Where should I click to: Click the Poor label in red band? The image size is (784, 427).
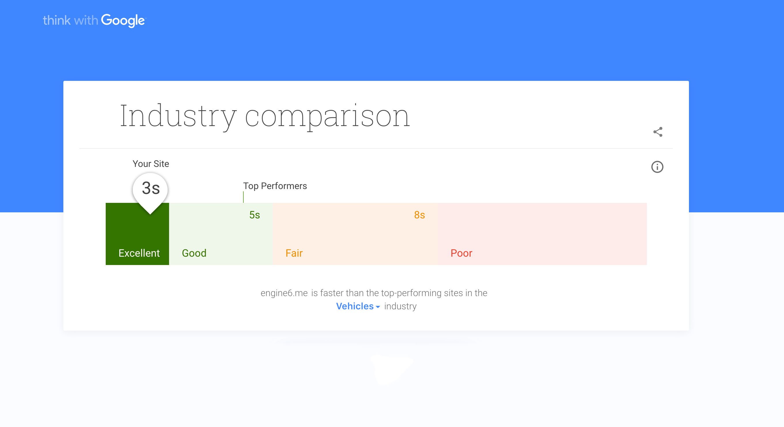(x=461, y=253)
